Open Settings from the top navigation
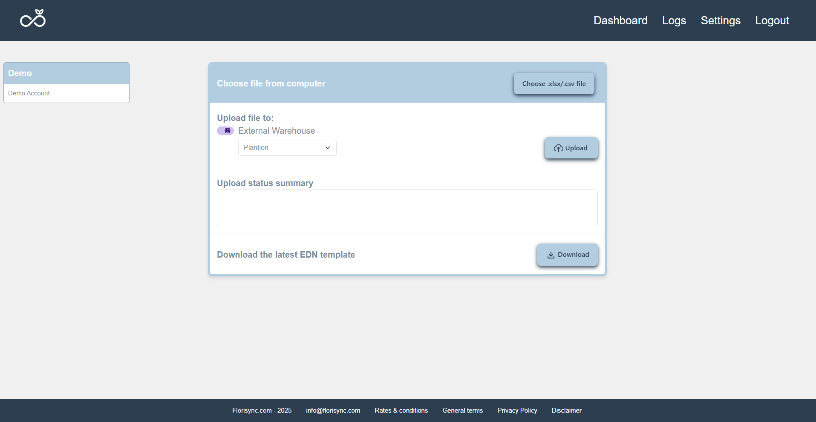 tap(720, 20)
